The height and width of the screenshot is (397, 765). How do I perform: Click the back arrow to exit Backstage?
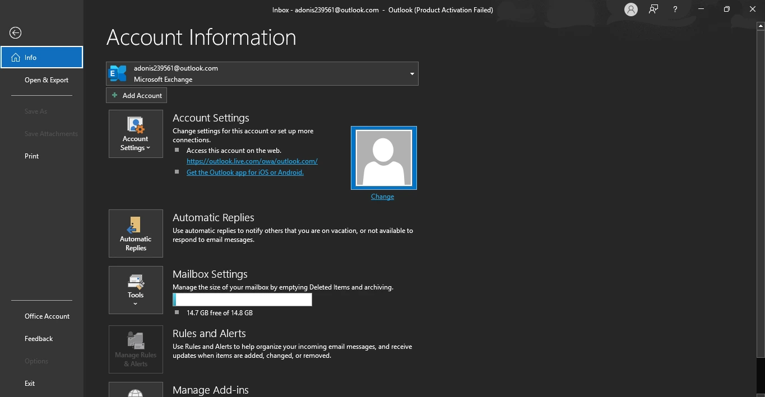coord(15,33)
